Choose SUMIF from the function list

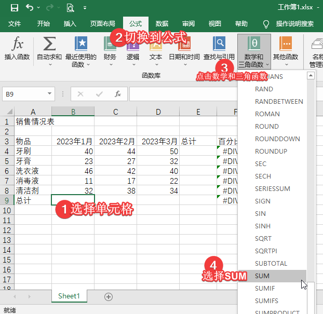(x=272, y=288)
